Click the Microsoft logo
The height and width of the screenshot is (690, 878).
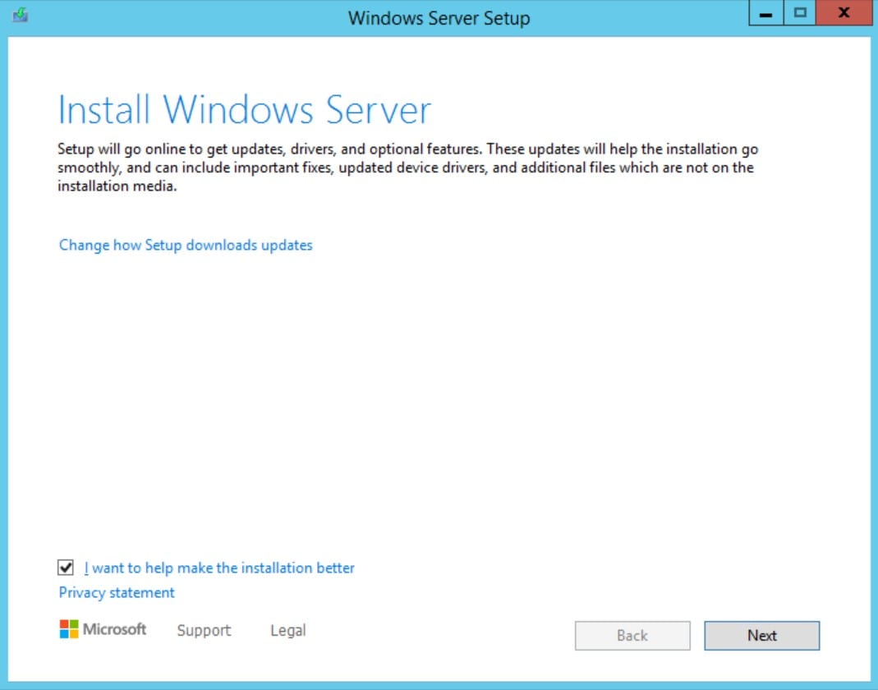coord(103,629)
